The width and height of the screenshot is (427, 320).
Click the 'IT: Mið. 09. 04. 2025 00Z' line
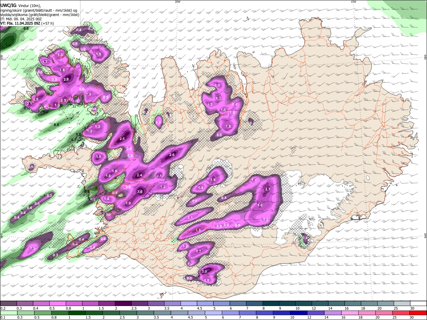pos(21,19)
